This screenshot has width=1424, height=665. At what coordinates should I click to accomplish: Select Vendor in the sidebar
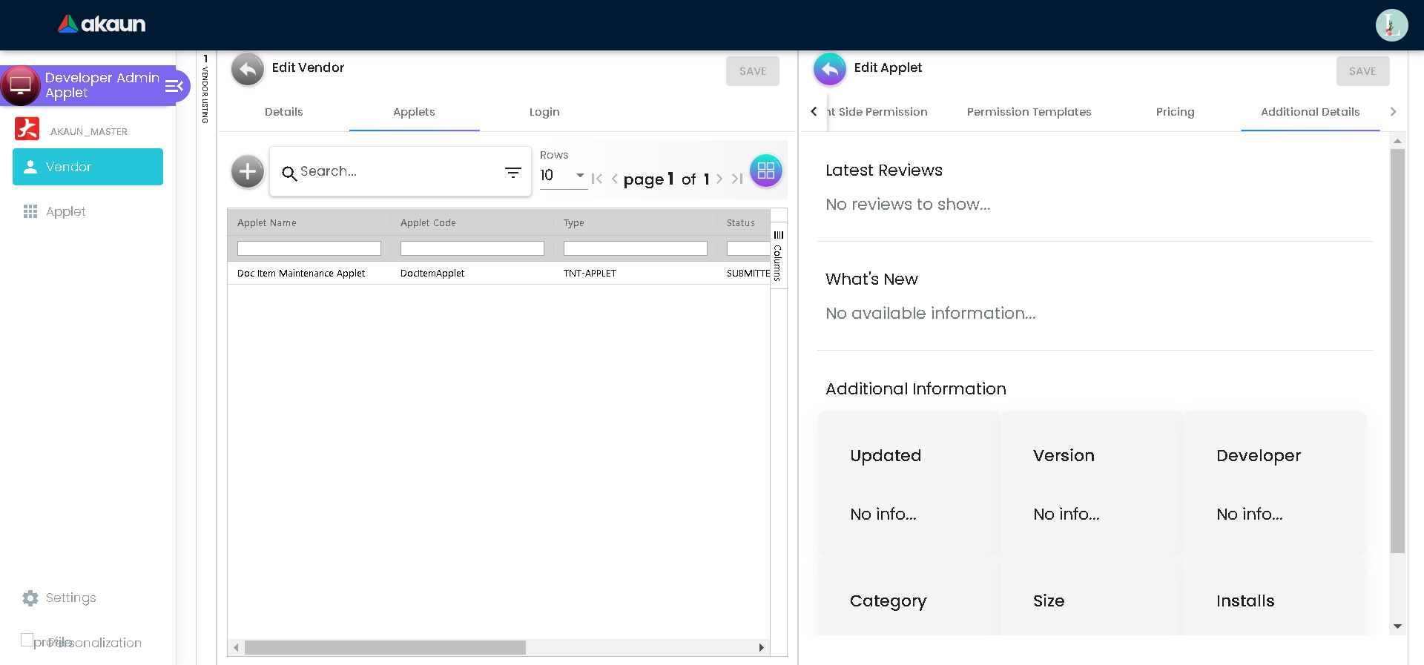coord(88,167)
